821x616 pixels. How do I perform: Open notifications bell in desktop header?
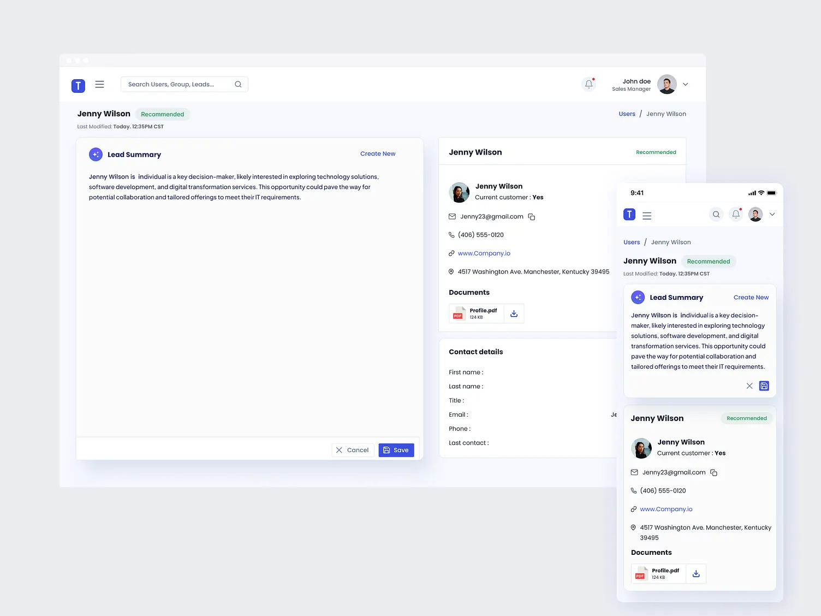coord(588,84)
